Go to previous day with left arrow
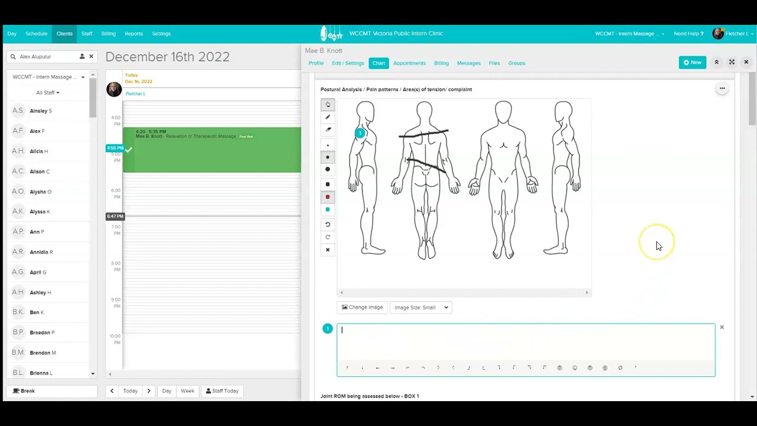Viewport: 757px width, 426px height. tap(112, 391)
